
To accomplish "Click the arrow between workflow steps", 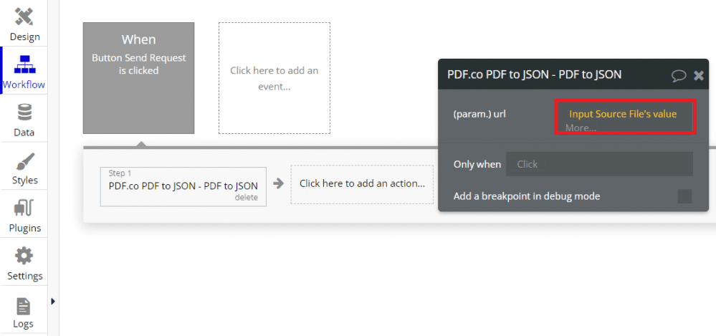I will tap(279, 184).
